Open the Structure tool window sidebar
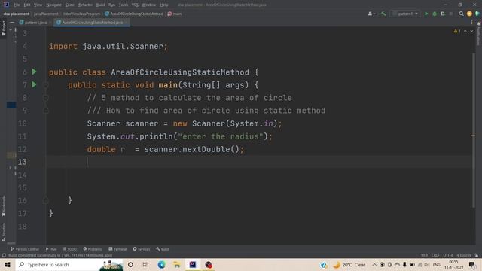This screenshot has width=482, height=271. point(3,232)
